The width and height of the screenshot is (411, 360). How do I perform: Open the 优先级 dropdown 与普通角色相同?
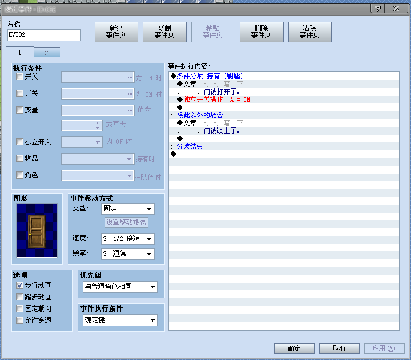(120, 287)
